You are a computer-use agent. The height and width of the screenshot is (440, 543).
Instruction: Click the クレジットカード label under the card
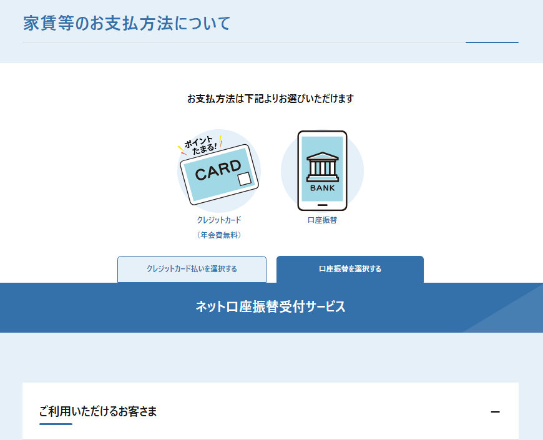click(218, 220)
